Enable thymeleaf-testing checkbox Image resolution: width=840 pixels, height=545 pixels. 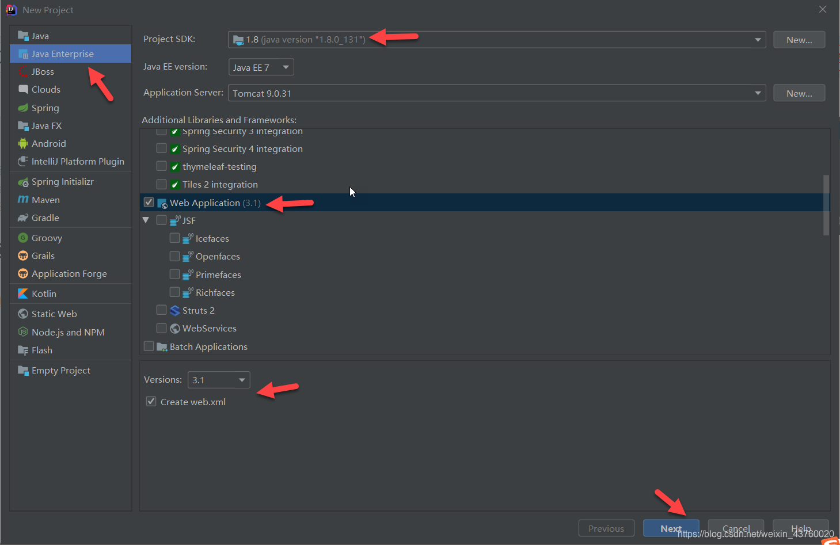pyautogui.click(x=161, y=166)
